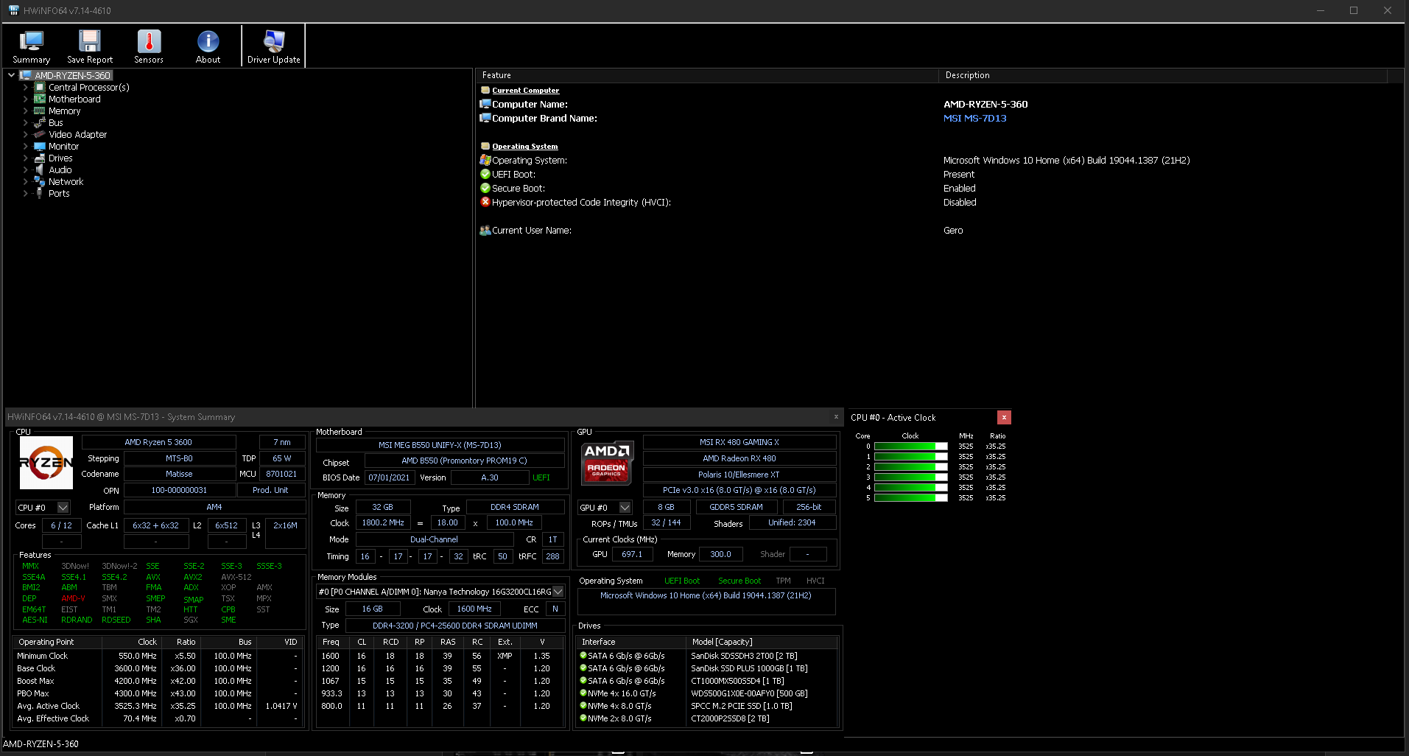1409x756 pixels.
Task: Click the Polaris 10/Ellesmere XT field
Action: 739,475
